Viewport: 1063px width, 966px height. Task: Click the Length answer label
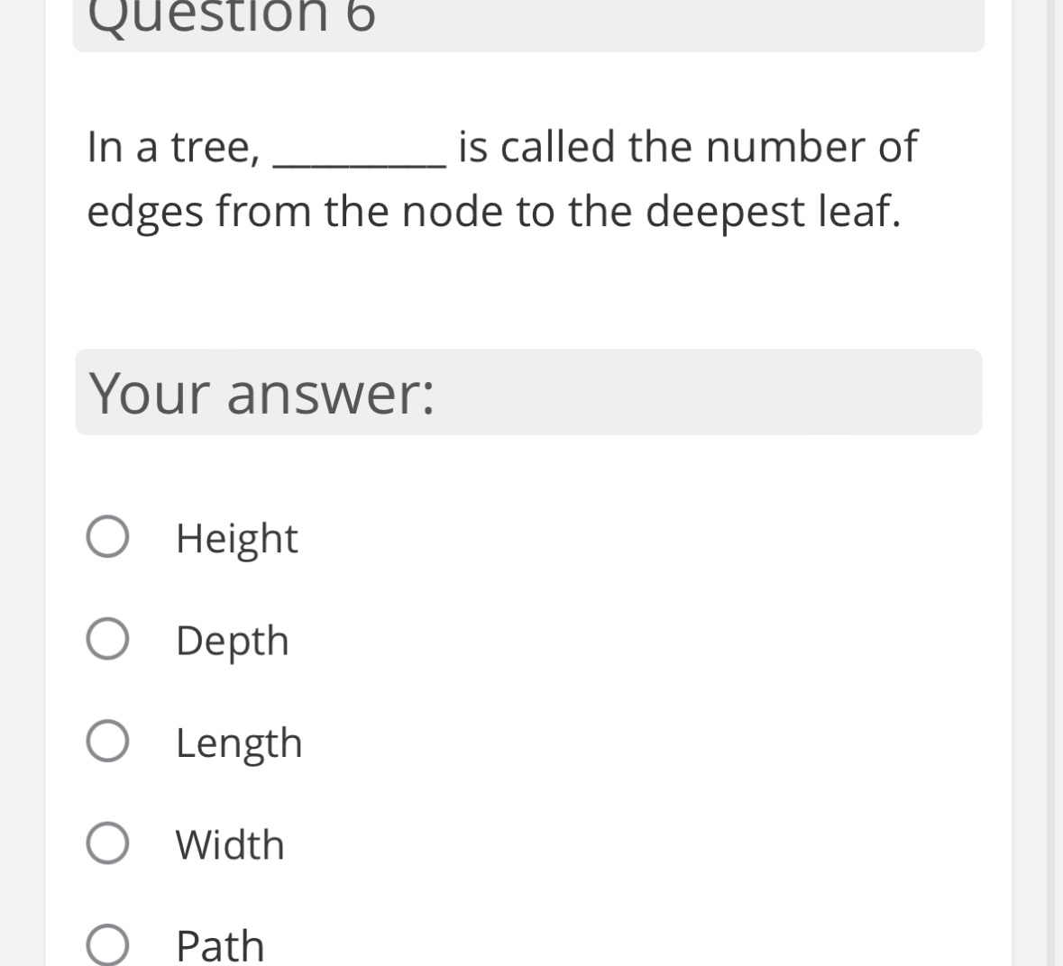(x=239, y=743)
